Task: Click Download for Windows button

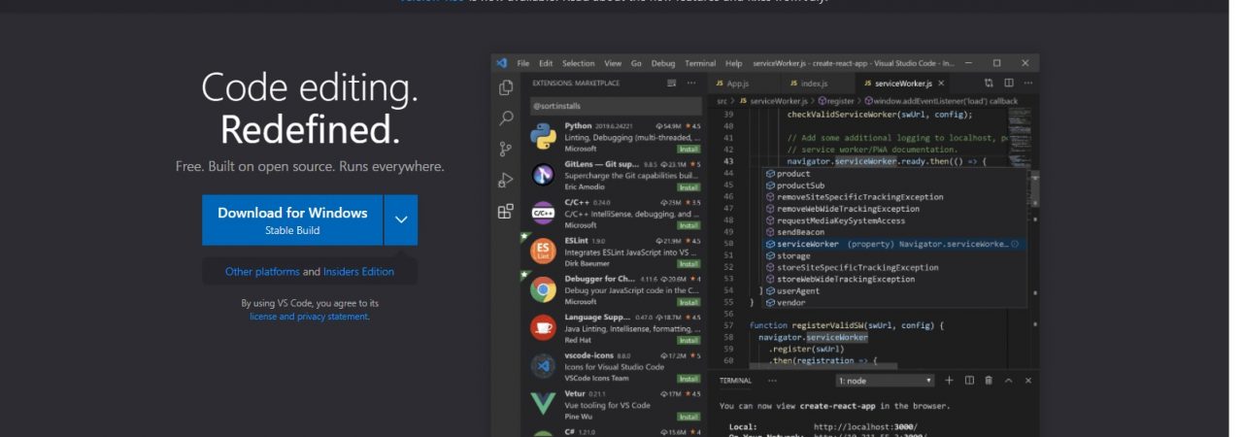Action: 292,220
